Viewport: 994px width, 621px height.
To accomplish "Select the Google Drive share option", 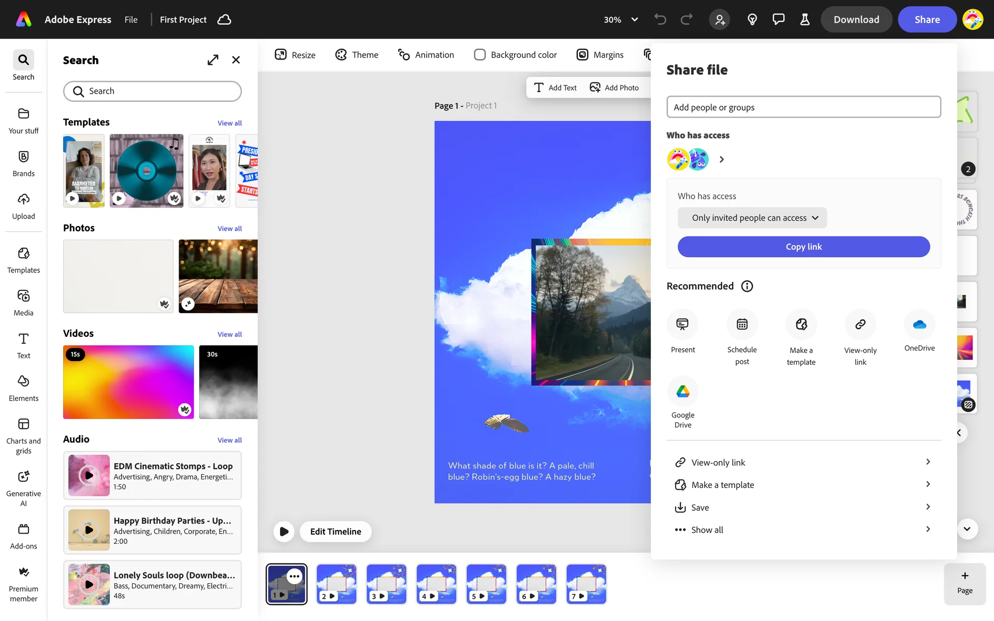I will [682, 392].
